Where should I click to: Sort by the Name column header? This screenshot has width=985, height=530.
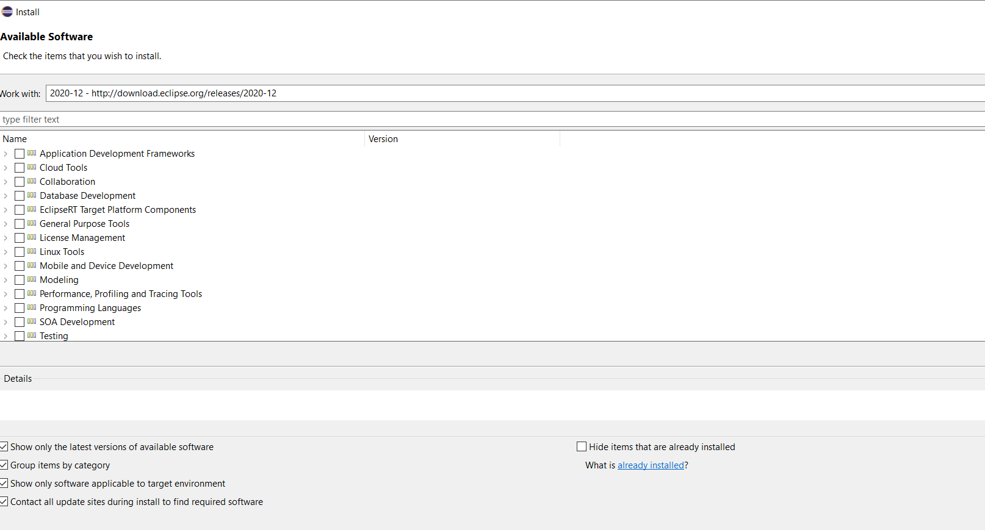point(182,139)
